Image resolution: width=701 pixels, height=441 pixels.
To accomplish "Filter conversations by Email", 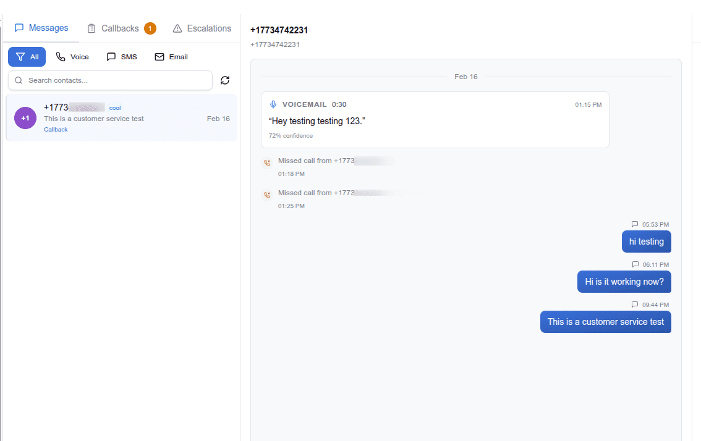I will 171,57.
